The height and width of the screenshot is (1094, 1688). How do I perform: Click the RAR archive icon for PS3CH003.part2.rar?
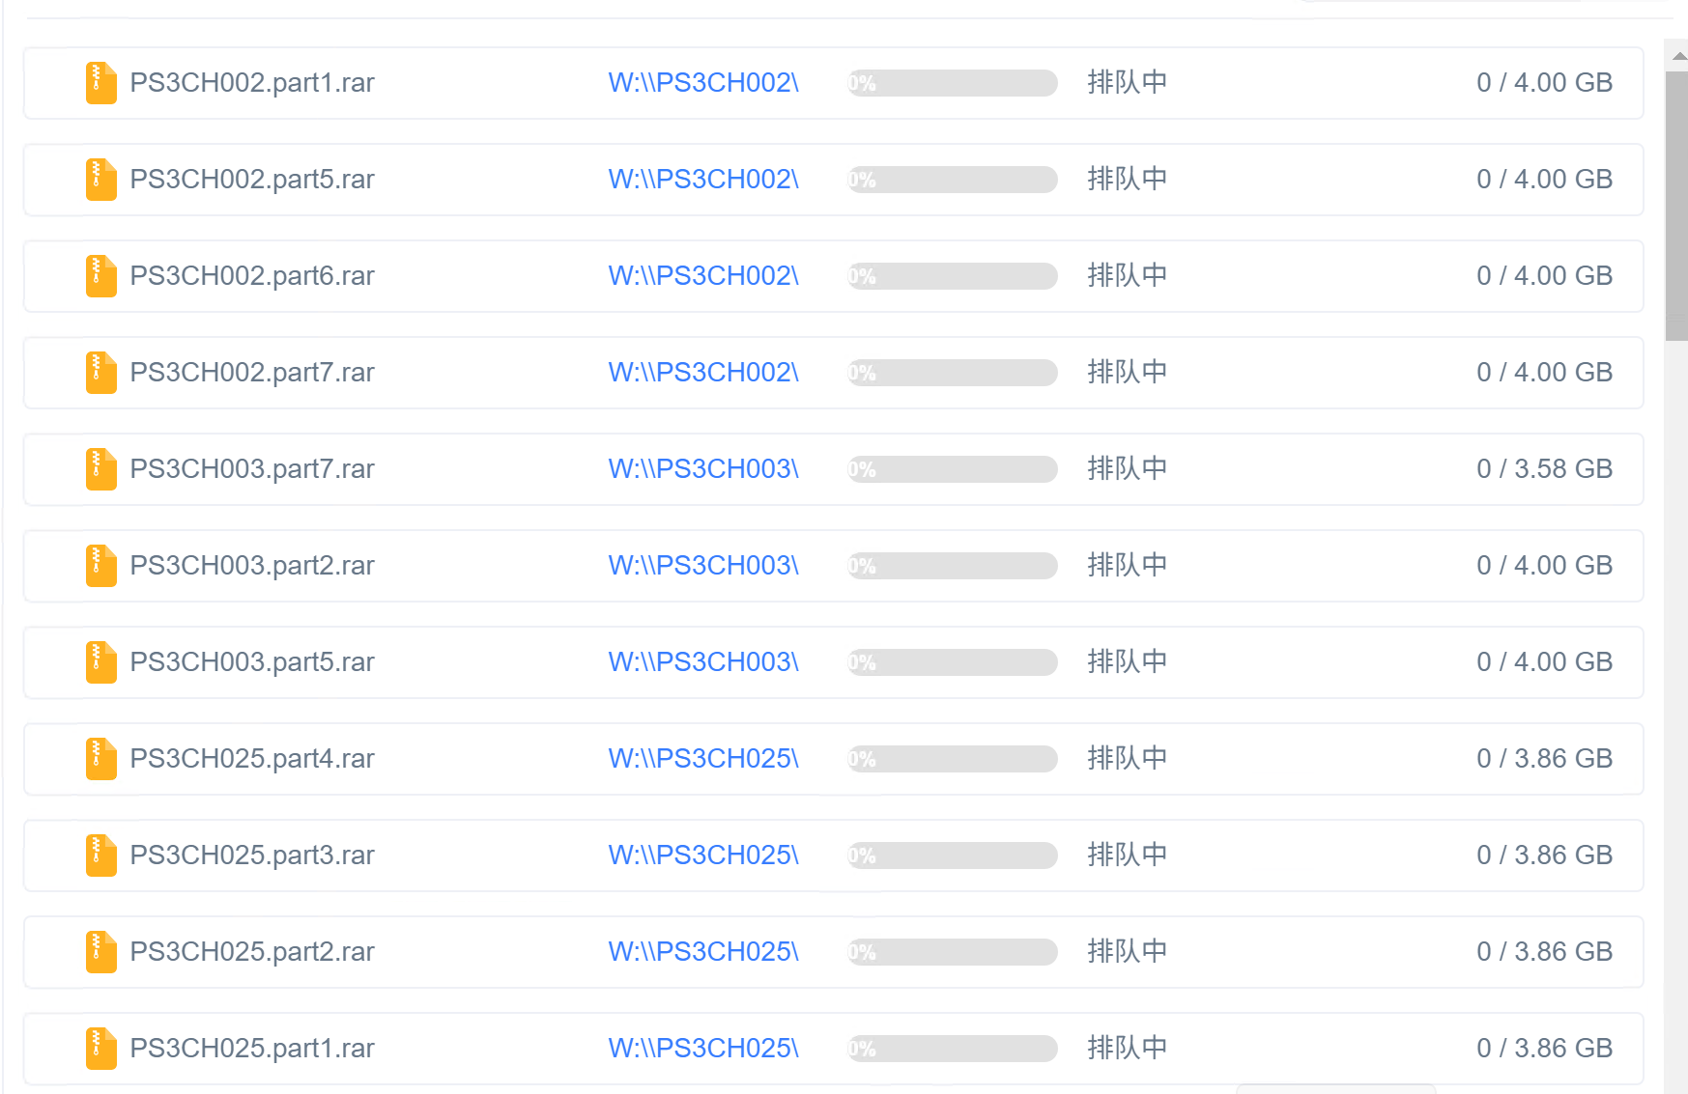pyautogui.click(x=100, y=566)
